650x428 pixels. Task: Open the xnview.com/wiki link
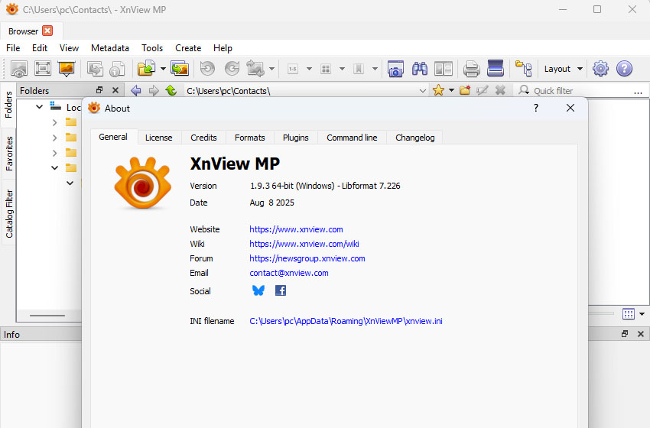304,244
